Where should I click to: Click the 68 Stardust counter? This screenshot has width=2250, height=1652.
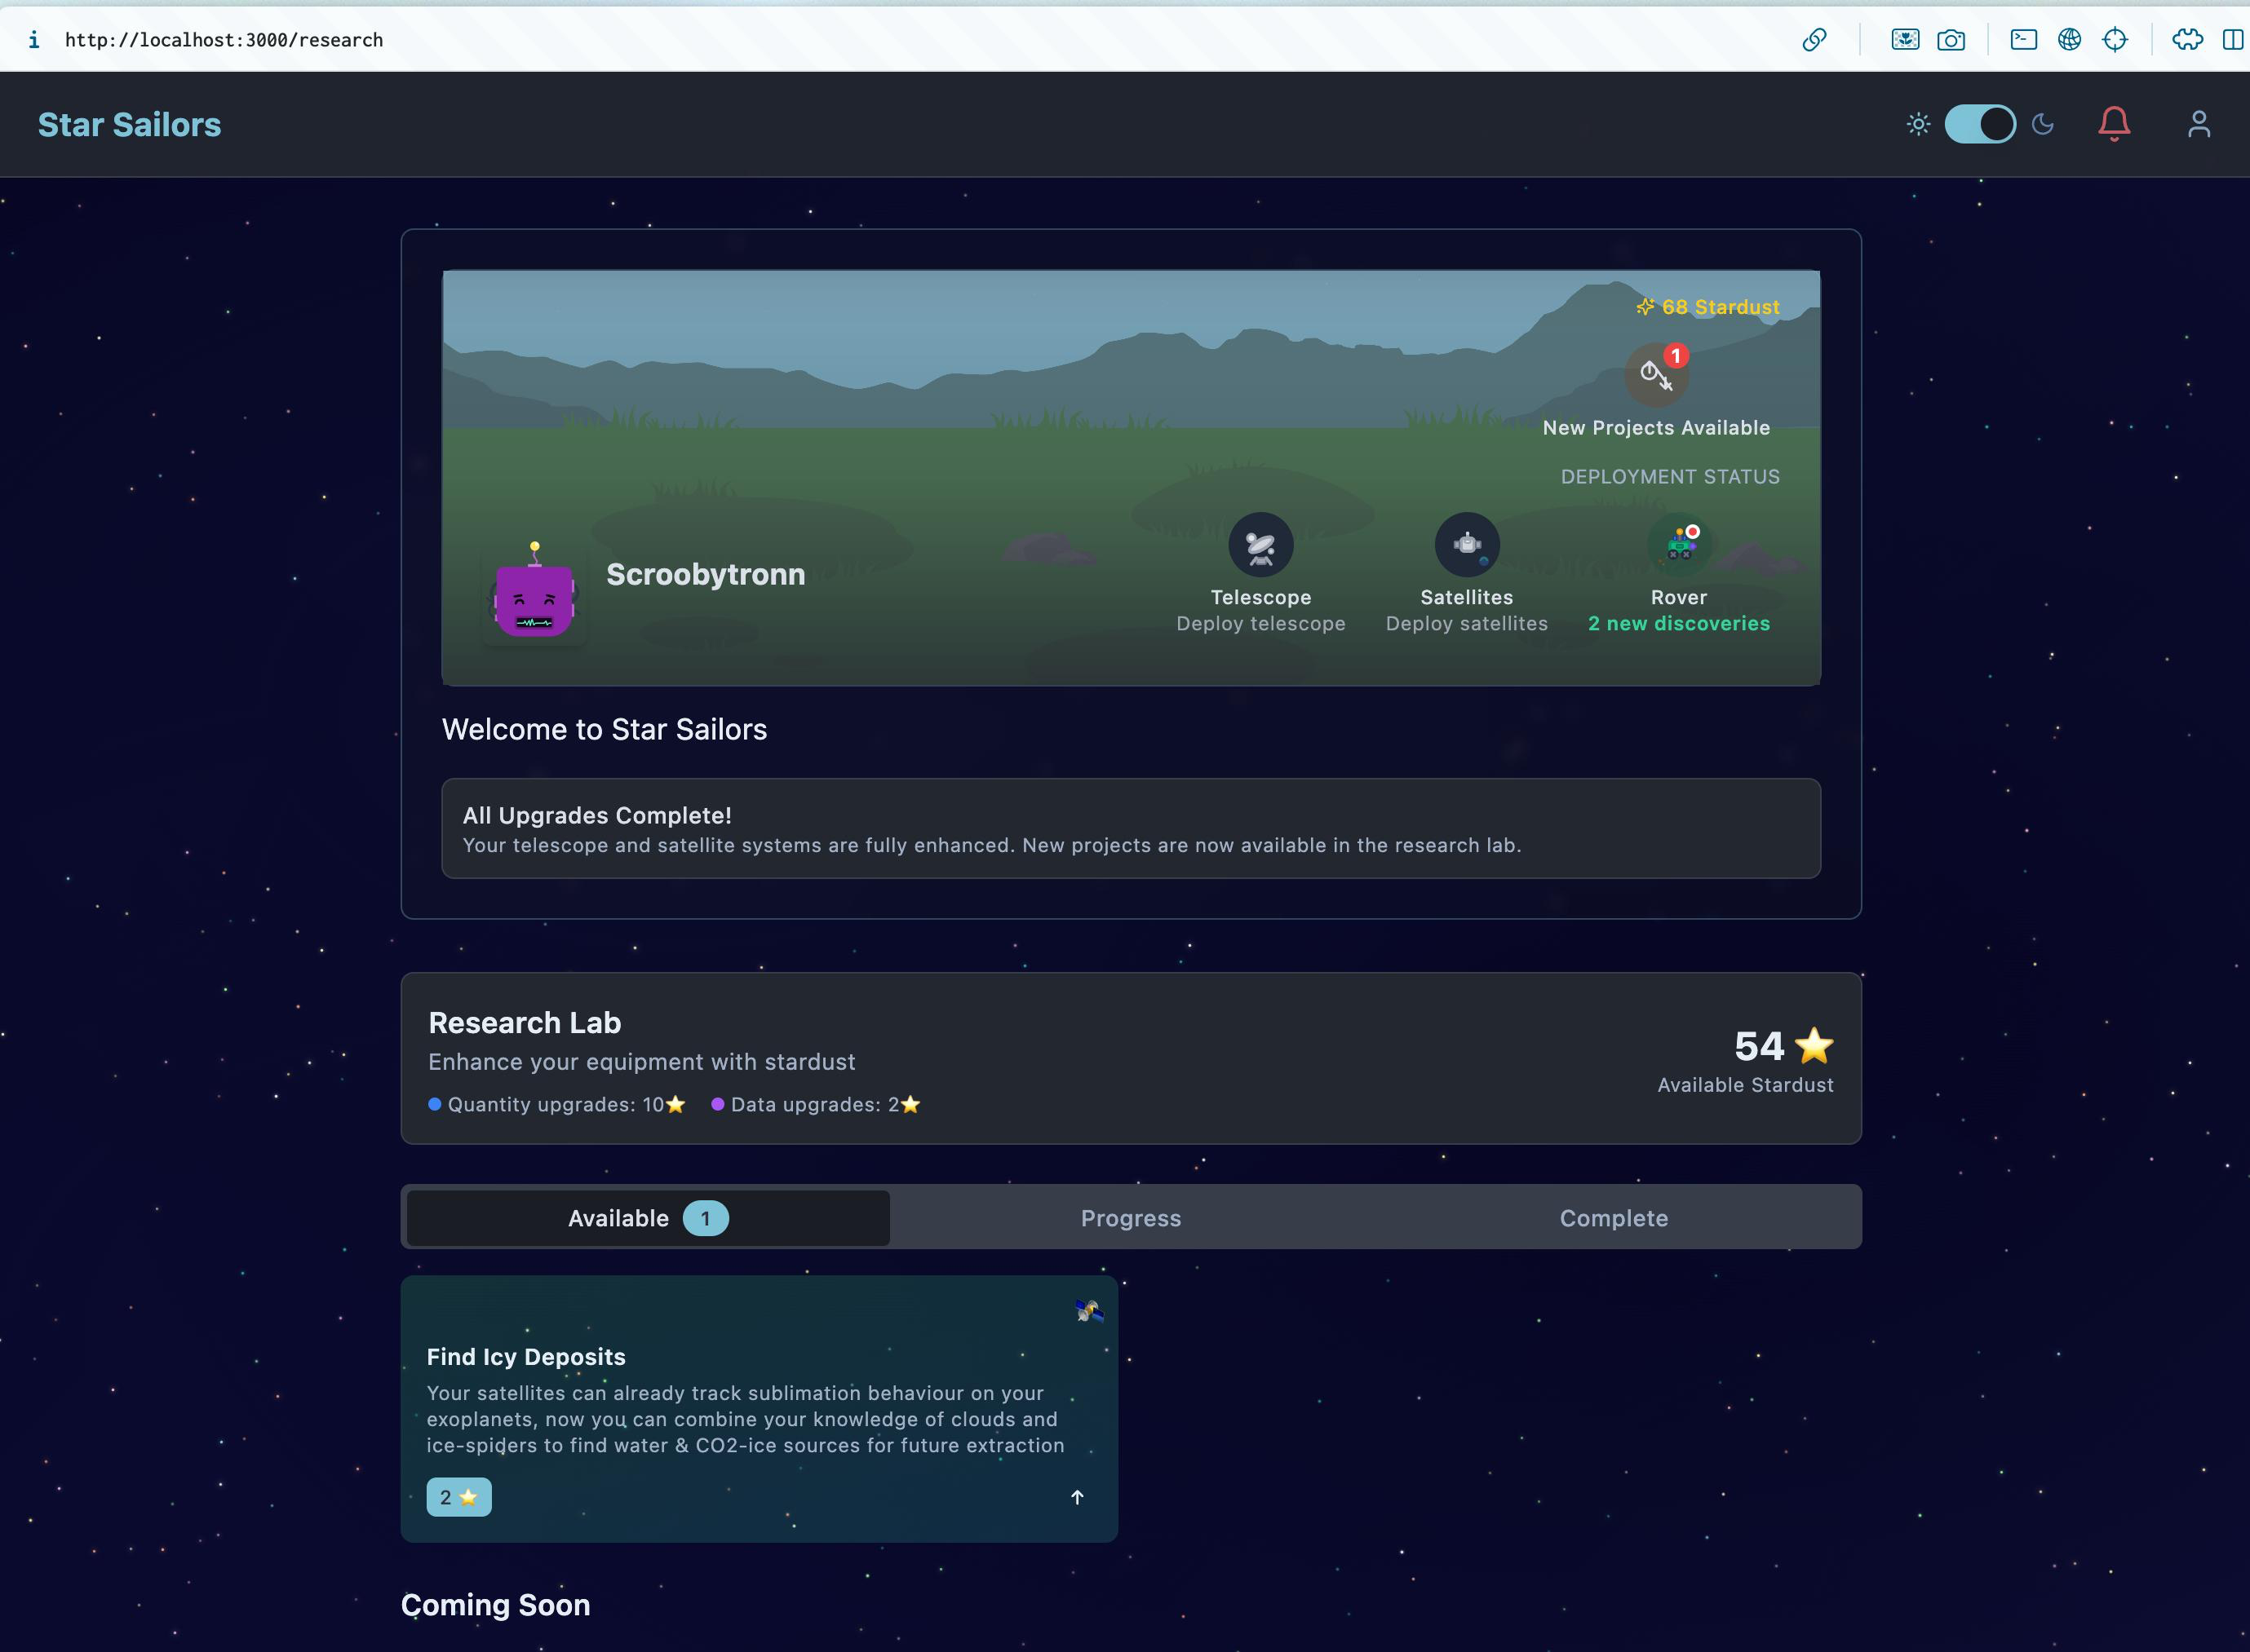1707,307
